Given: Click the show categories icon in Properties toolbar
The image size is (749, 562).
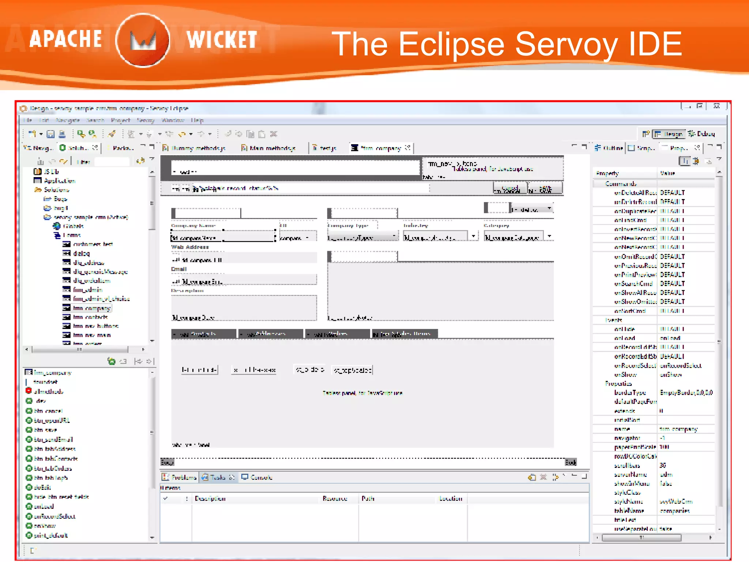Looking at the screenshot, I should 684,161.
